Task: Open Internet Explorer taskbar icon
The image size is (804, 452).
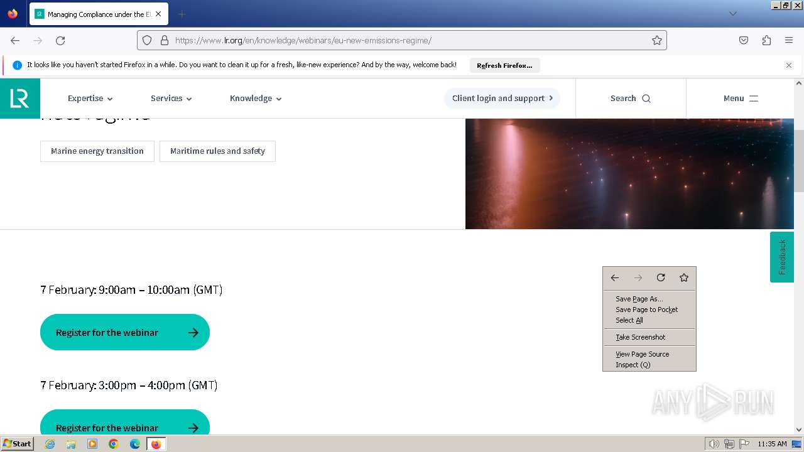Action: [x=50, y=444]
